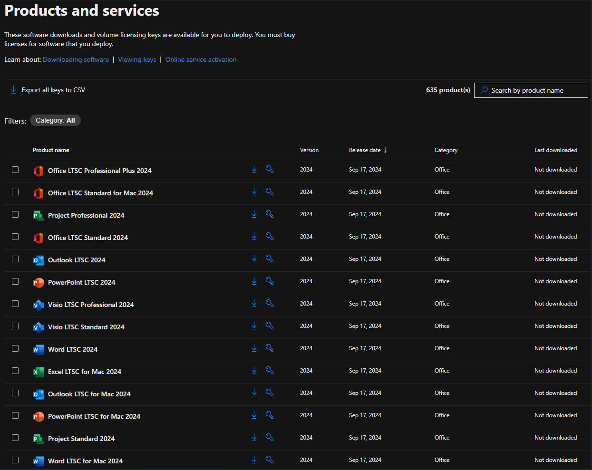592x470 pixels.
Task: Open the Downloading software link
Action: (76, 59)
